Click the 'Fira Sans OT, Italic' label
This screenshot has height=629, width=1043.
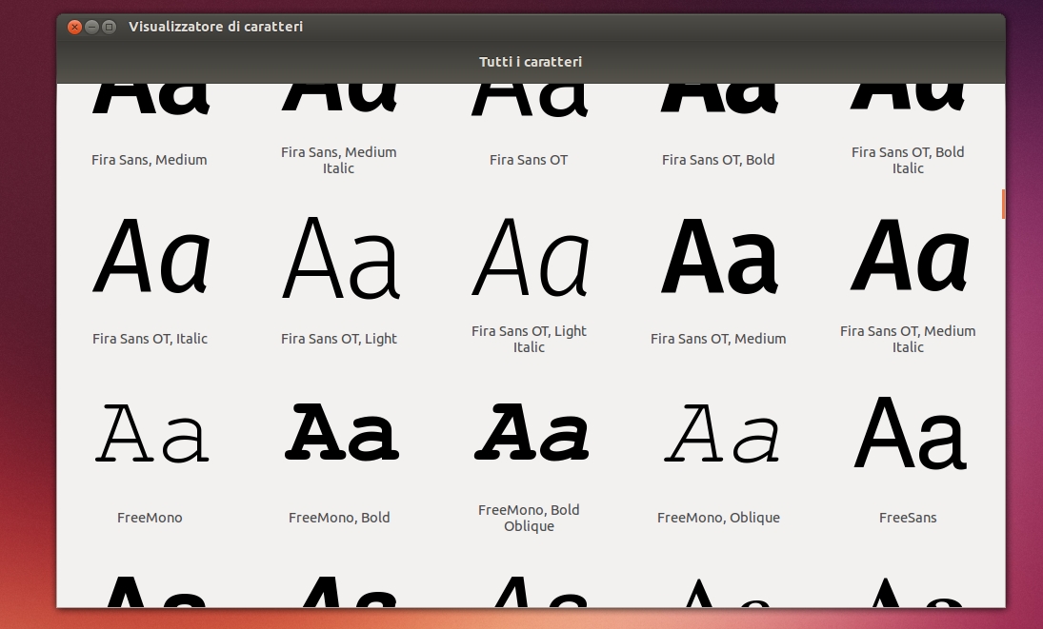(150, 339)
